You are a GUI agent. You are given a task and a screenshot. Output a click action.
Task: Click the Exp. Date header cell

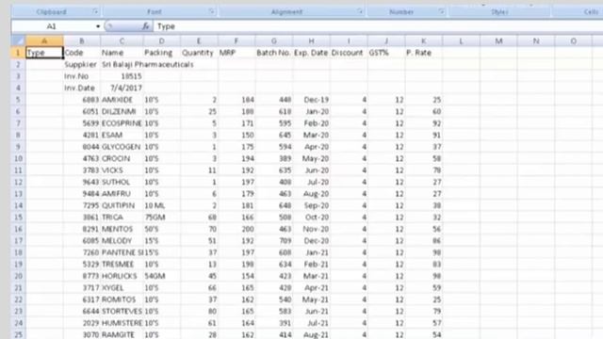pyautogui.click(x=311, y=53)
